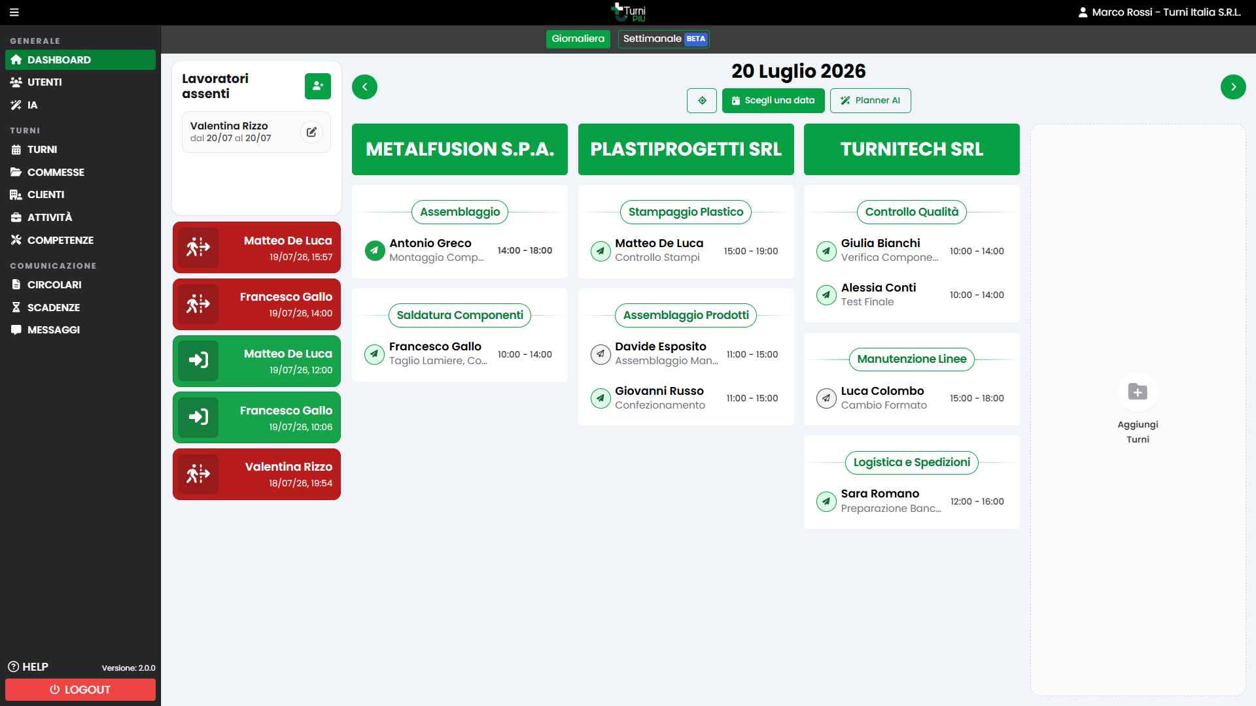Click Scegli una data button
Screen dimensions: 1256x706
(773, 101)
